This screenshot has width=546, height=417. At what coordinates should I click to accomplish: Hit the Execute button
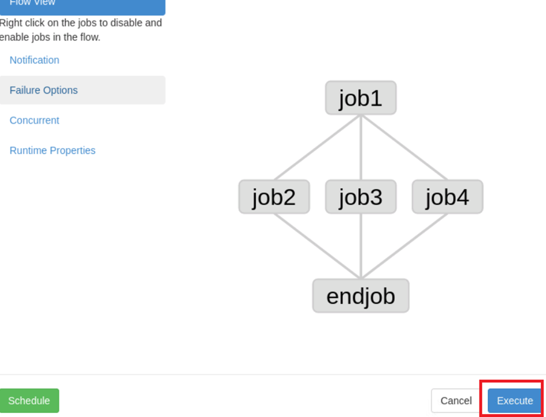click(515, 400)
